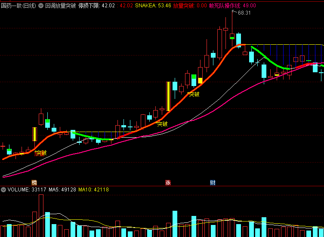The image size is (324, 237).
Task: Click the MA5: 49128 value
Action: click(x=62, y=190)
